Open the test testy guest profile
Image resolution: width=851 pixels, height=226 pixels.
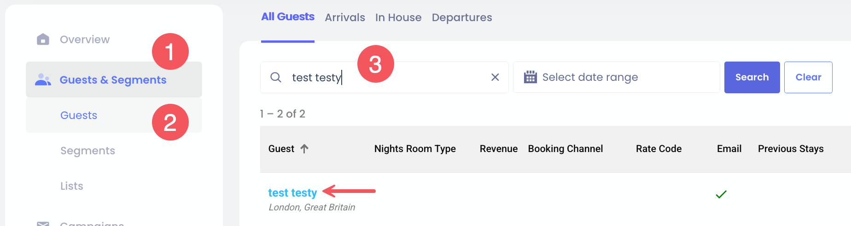click(x=292, y=193)
